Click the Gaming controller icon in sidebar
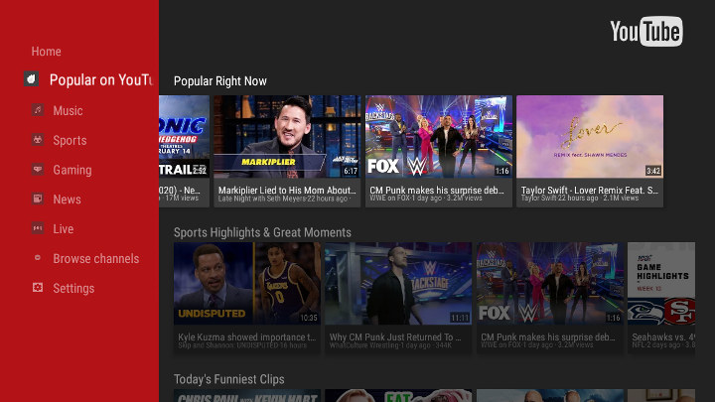 pyautogui.click(x=38, y=169)
